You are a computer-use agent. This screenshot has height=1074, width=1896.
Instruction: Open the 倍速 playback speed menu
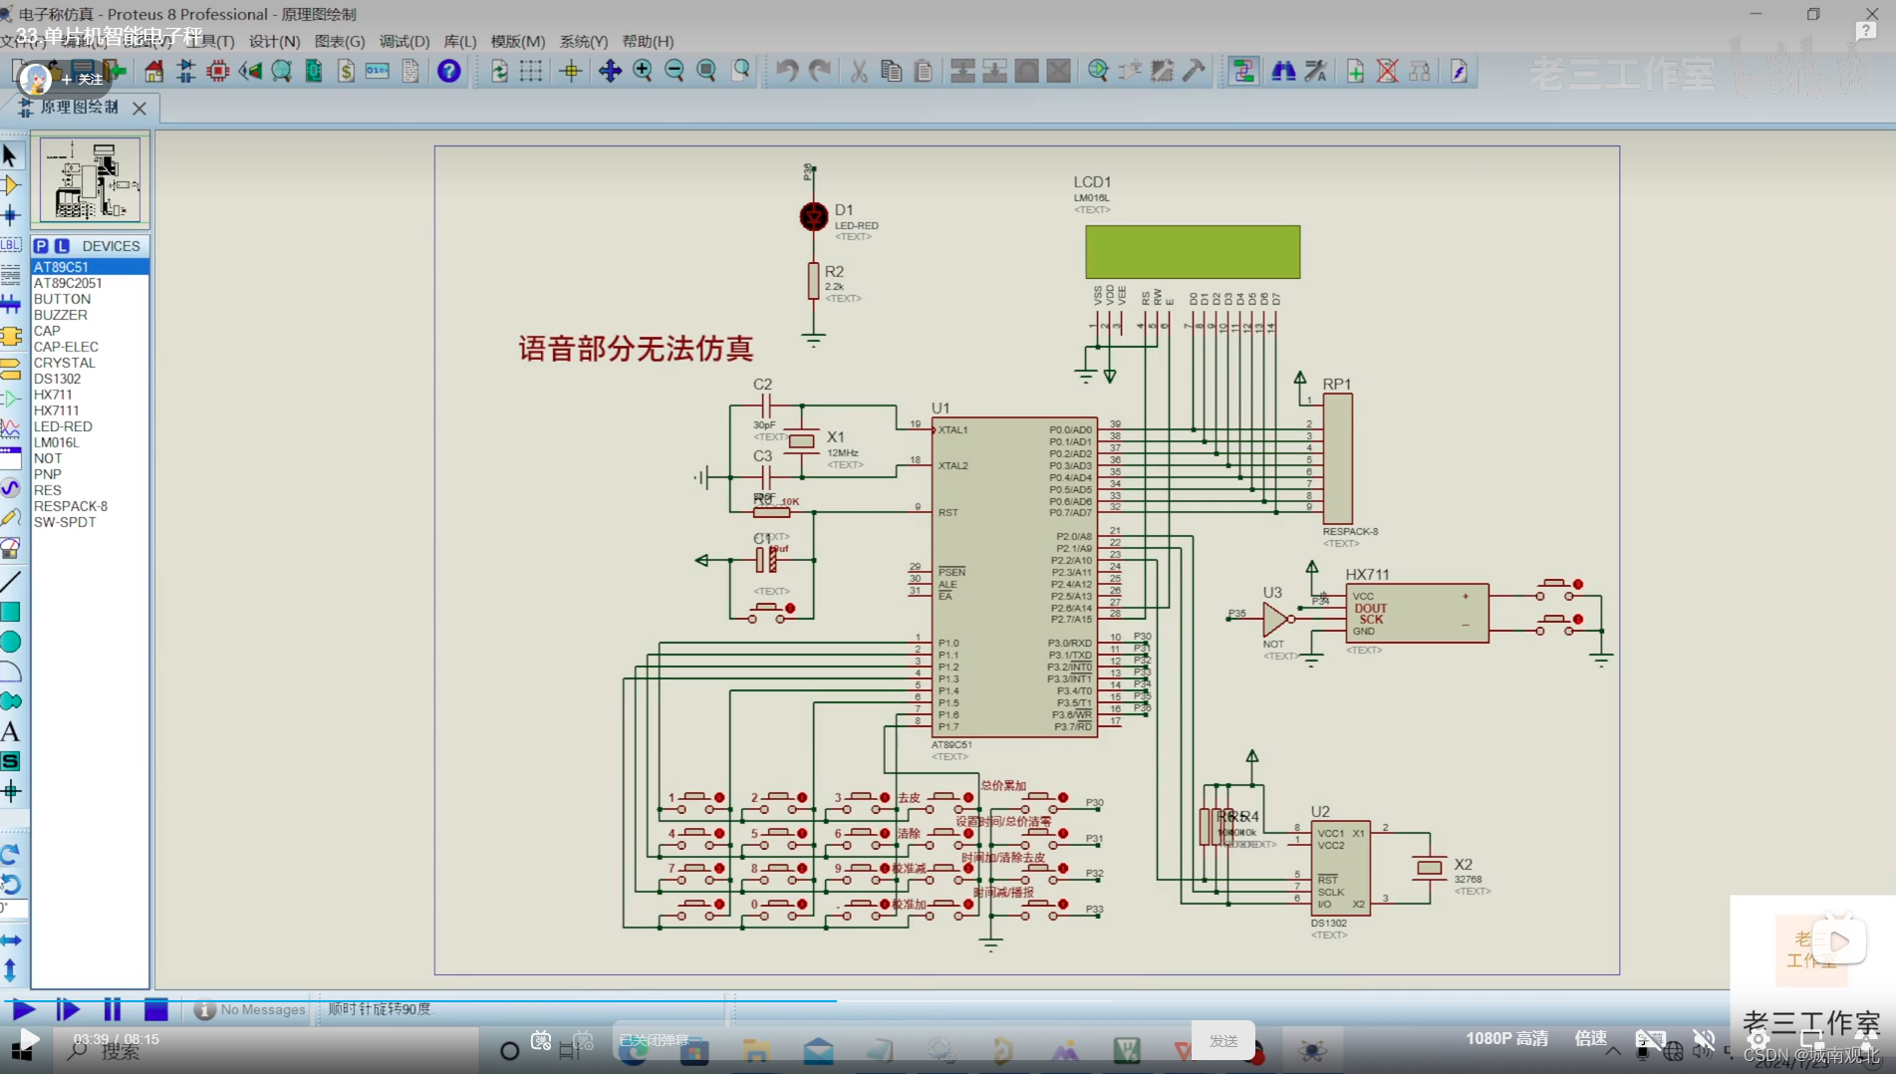[1590, 1038]
